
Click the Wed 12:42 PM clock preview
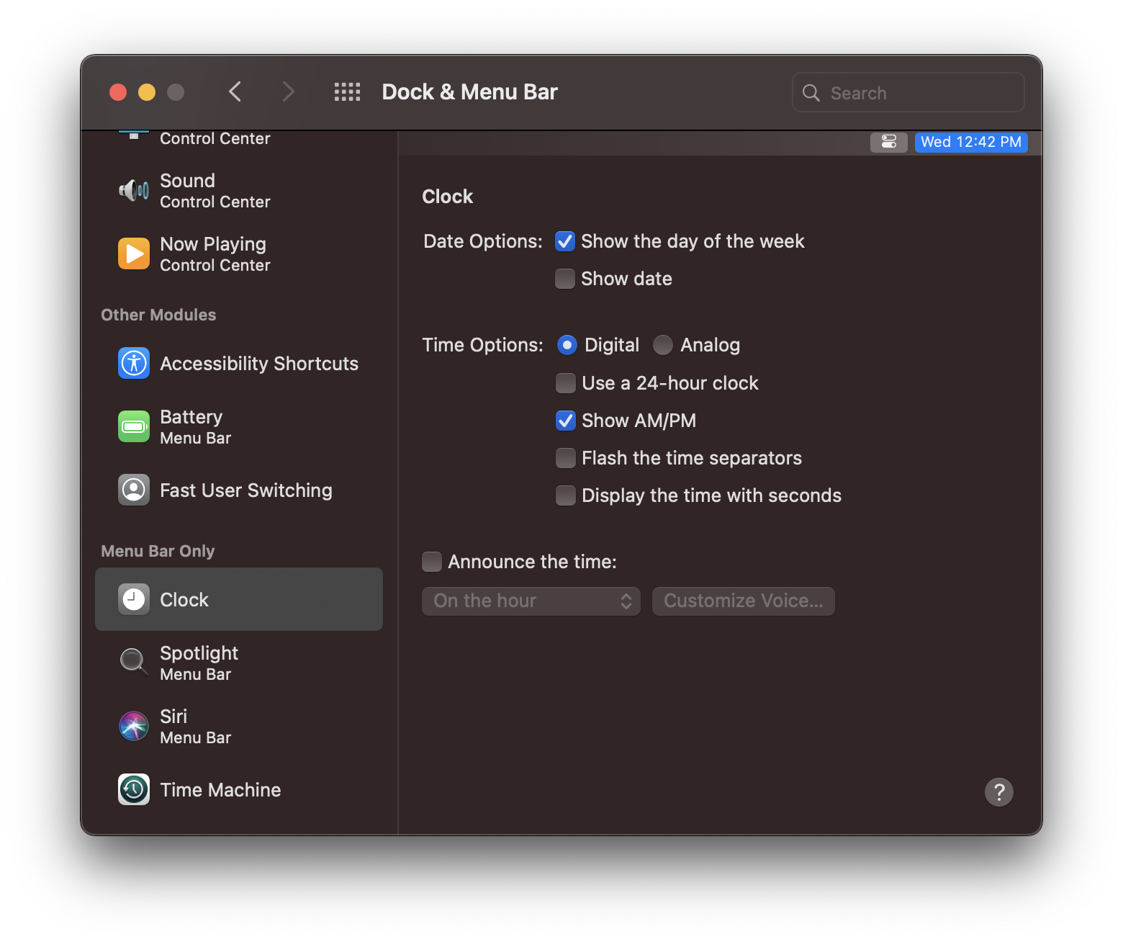tap(971, 142)
